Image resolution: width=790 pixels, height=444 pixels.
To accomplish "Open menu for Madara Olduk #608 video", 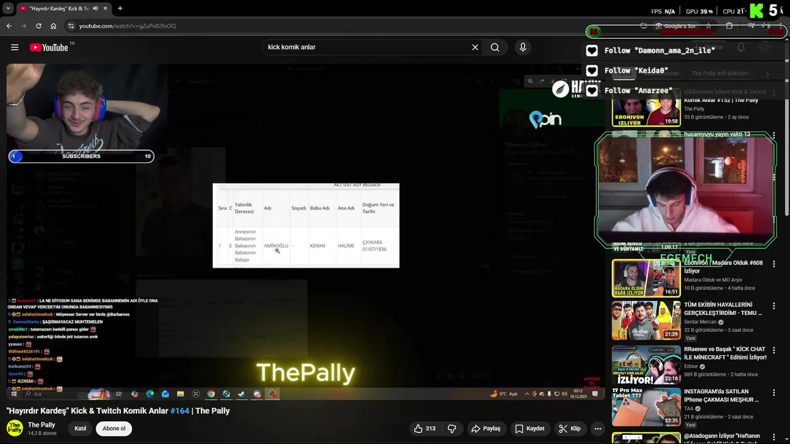I will click(774, 264).
